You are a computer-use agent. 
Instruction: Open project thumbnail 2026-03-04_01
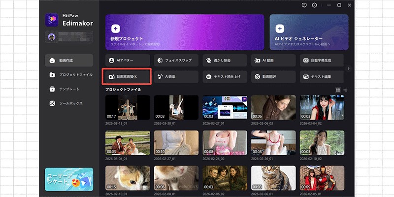click(x=128, y=143)
